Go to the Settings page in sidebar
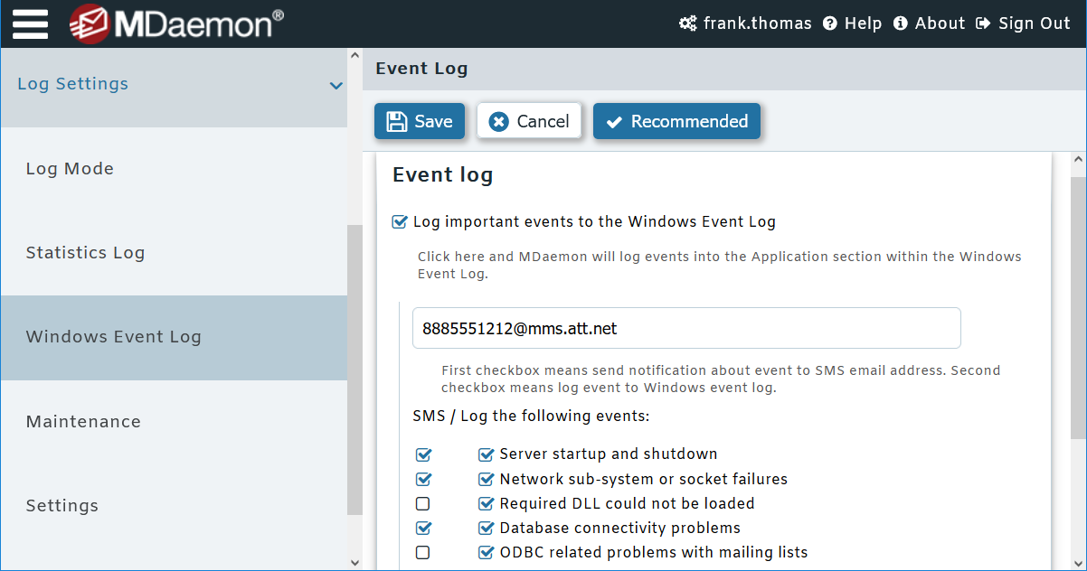Image resolution: width=1087 pixels, height=571 pixels. click(x=61, y=506)
